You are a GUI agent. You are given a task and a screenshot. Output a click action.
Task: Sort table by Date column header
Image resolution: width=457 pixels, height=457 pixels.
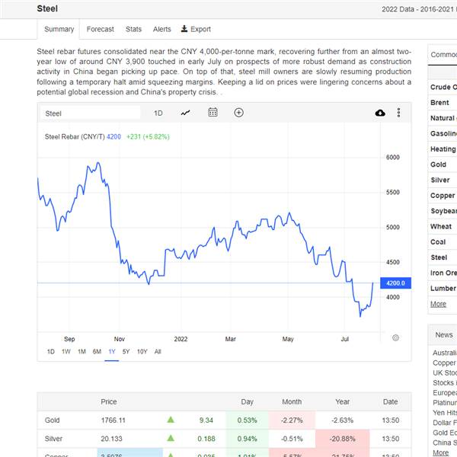point(390,401)
